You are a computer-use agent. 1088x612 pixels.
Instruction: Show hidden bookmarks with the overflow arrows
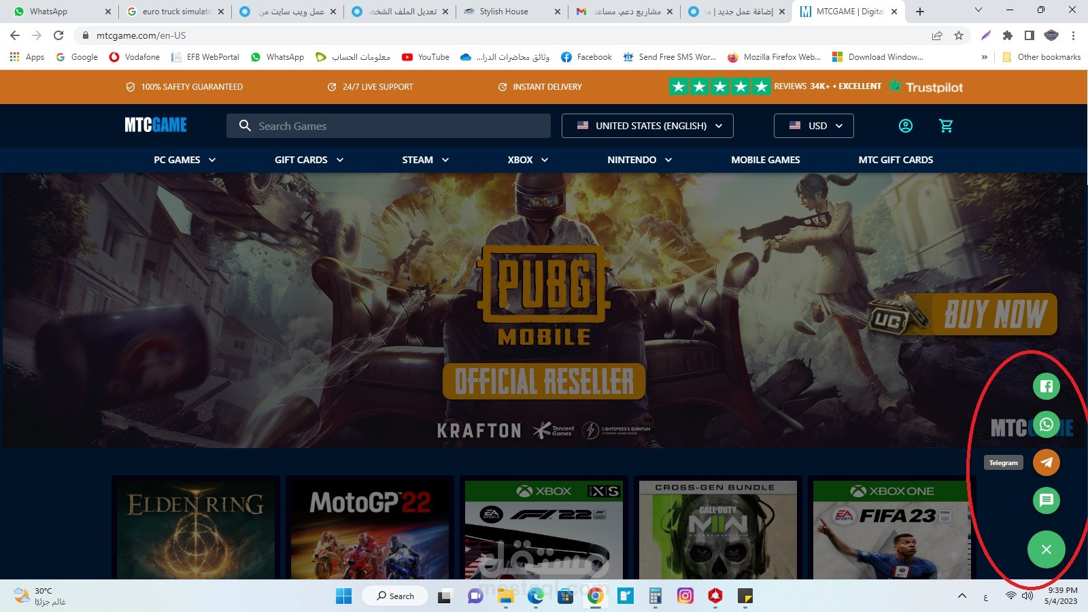pyautogui.click(x=984, y=57)
